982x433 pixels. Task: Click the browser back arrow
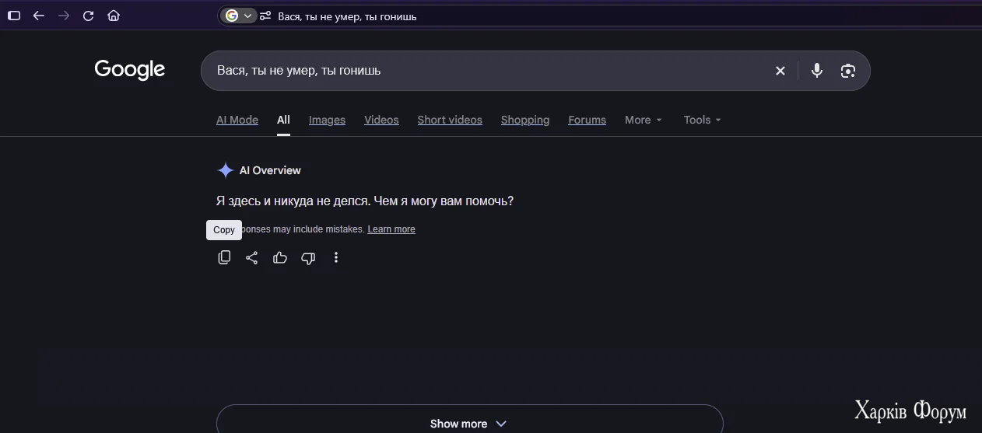pos(39,16)
